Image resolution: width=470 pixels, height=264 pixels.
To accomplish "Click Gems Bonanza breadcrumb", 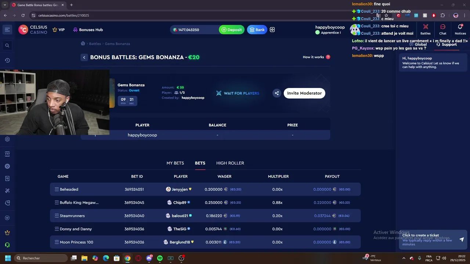I will [117, 44].
